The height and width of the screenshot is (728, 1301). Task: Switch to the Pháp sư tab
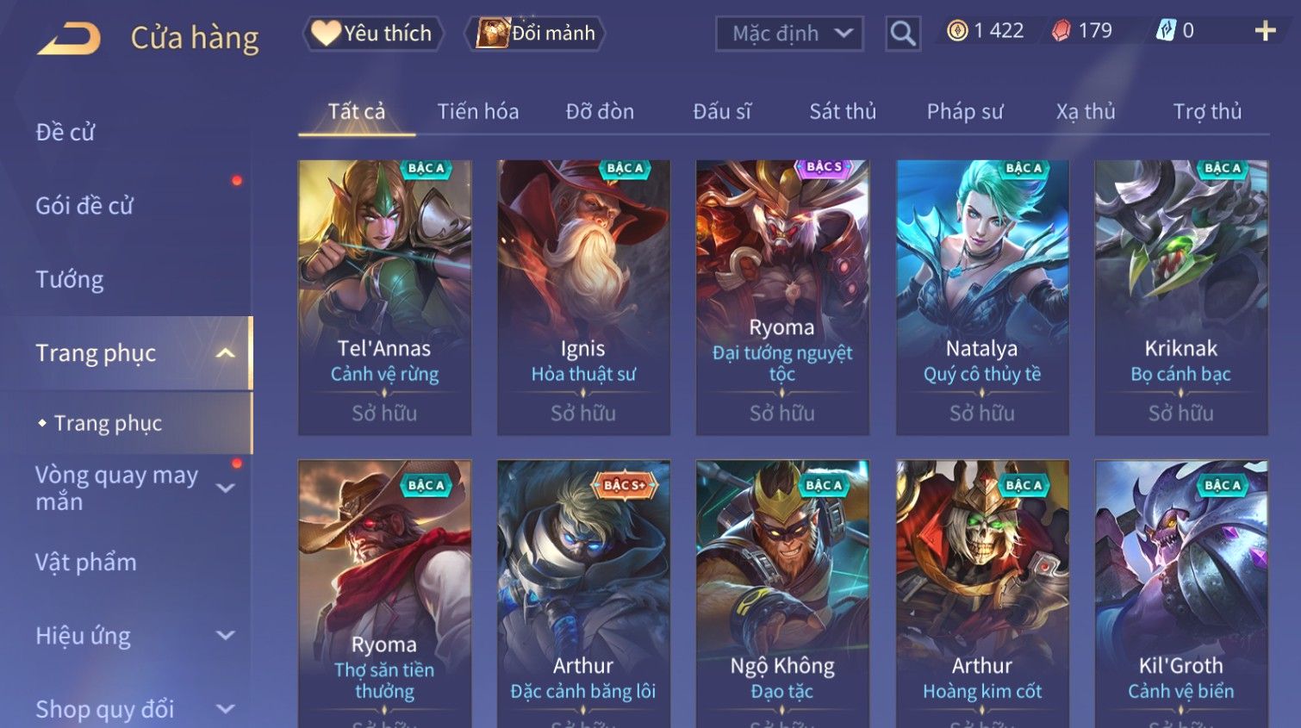pos(965,112)
